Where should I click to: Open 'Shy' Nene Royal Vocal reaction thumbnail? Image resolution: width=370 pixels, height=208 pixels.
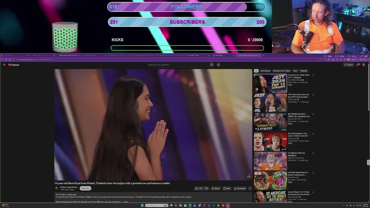point(270,103)
